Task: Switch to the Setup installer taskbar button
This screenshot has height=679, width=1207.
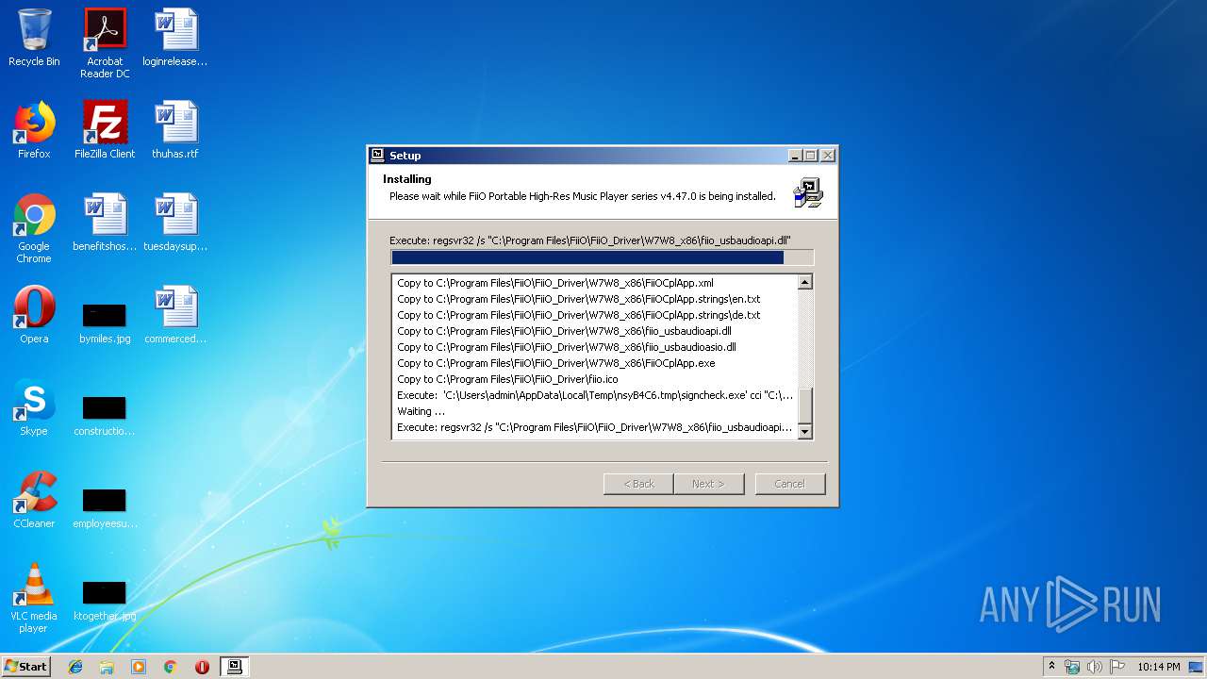Action: (234, 667)
